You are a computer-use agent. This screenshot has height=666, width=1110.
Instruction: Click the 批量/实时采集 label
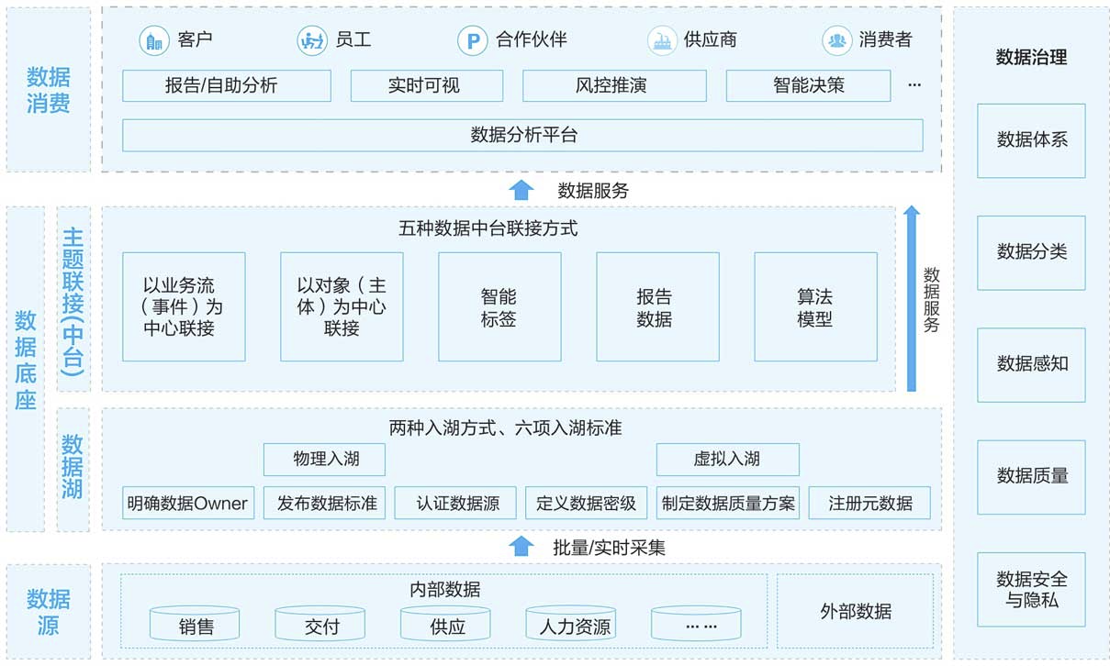pyautogui.click(x=609, y=548)
